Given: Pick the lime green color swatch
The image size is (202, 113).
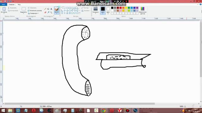Looking at the screenshot, I should point(129,11).
